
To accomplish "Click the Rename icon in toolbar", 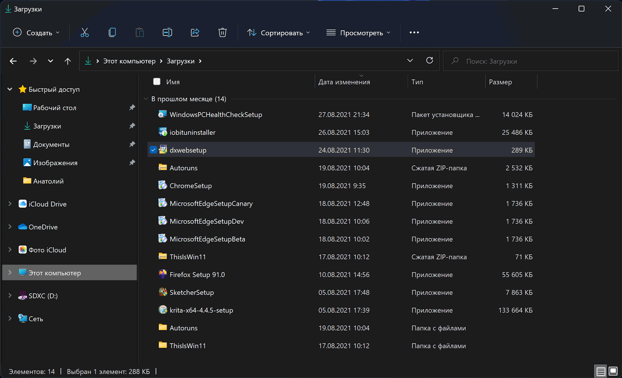I will click(x=167, y=33).
